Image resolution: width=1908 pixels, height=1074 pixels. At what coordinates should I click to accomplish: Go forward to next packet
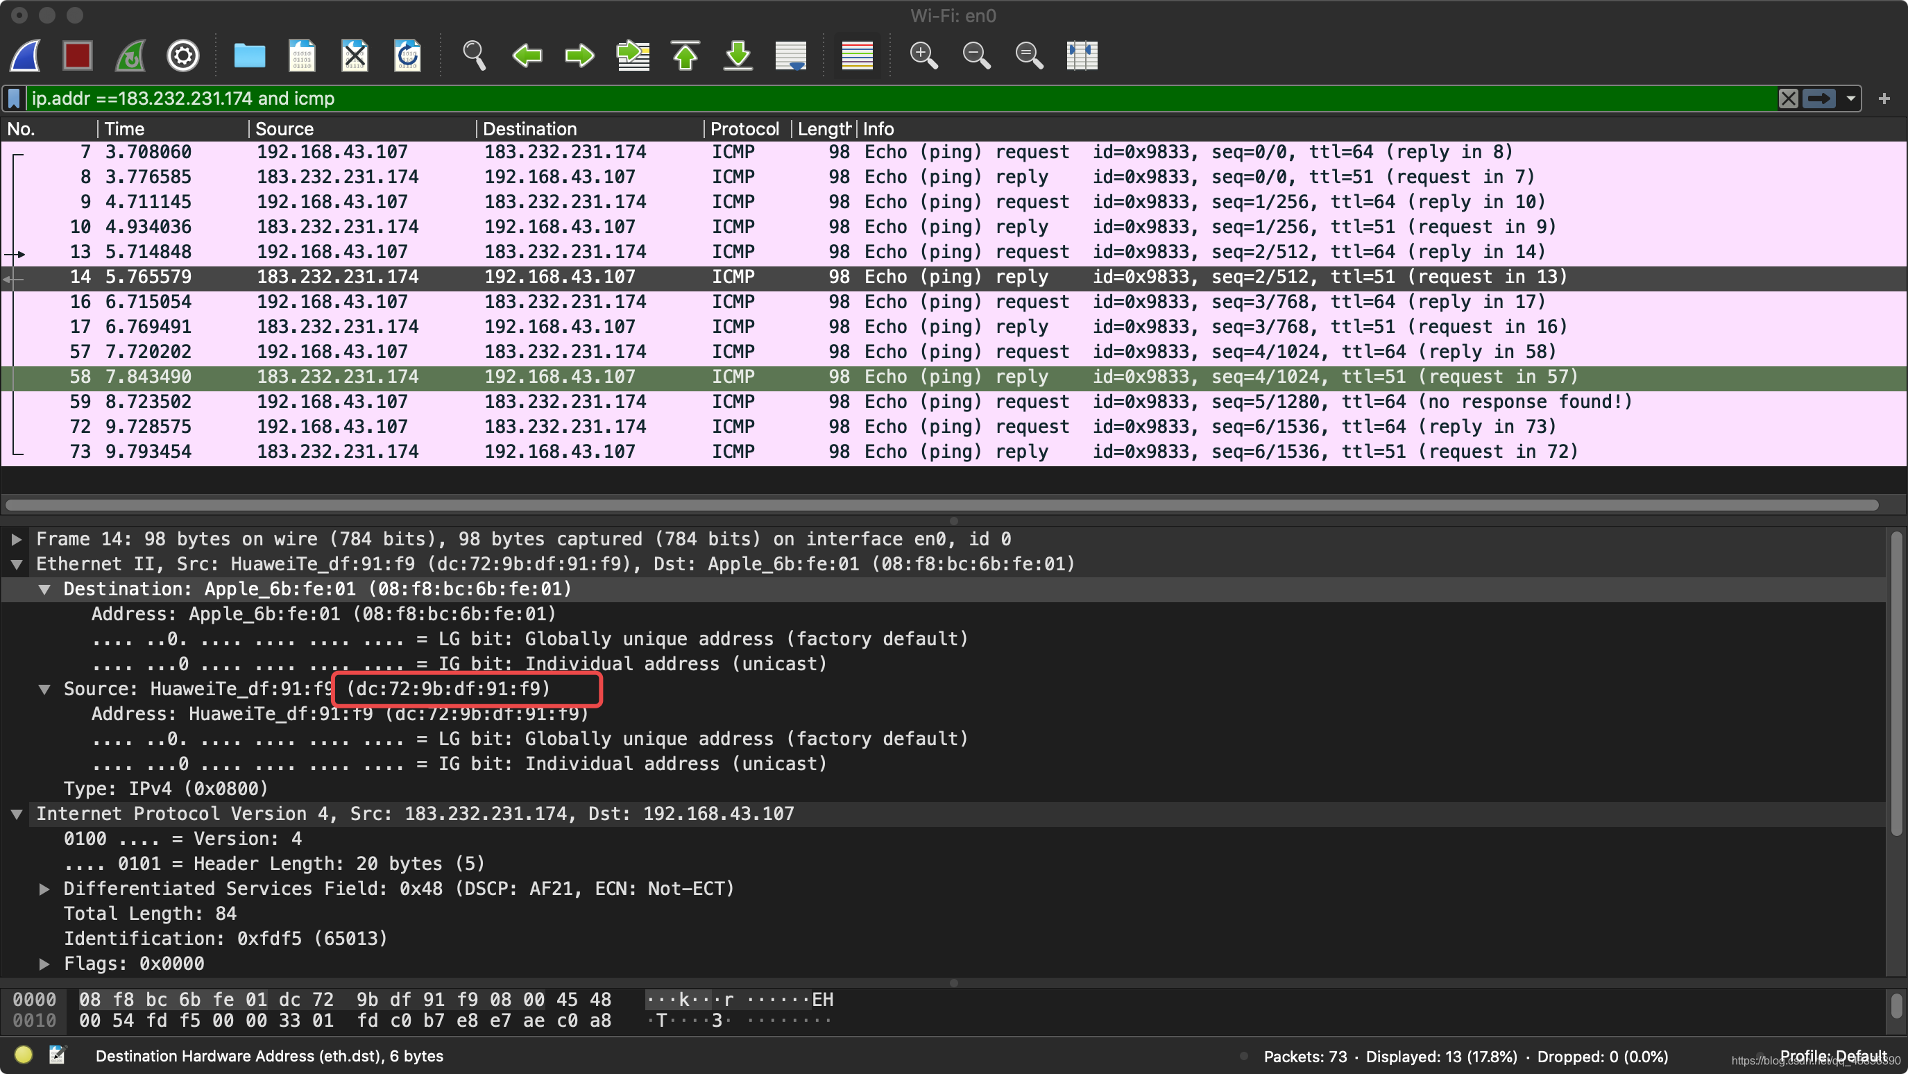(579, 56)
